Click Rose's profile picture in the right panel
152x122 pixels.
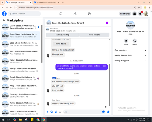[x=130, y=25]
